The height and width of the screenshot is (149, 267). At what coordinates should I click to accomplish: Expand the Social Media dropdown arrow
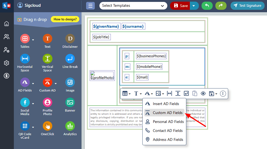tap(33, 103)
